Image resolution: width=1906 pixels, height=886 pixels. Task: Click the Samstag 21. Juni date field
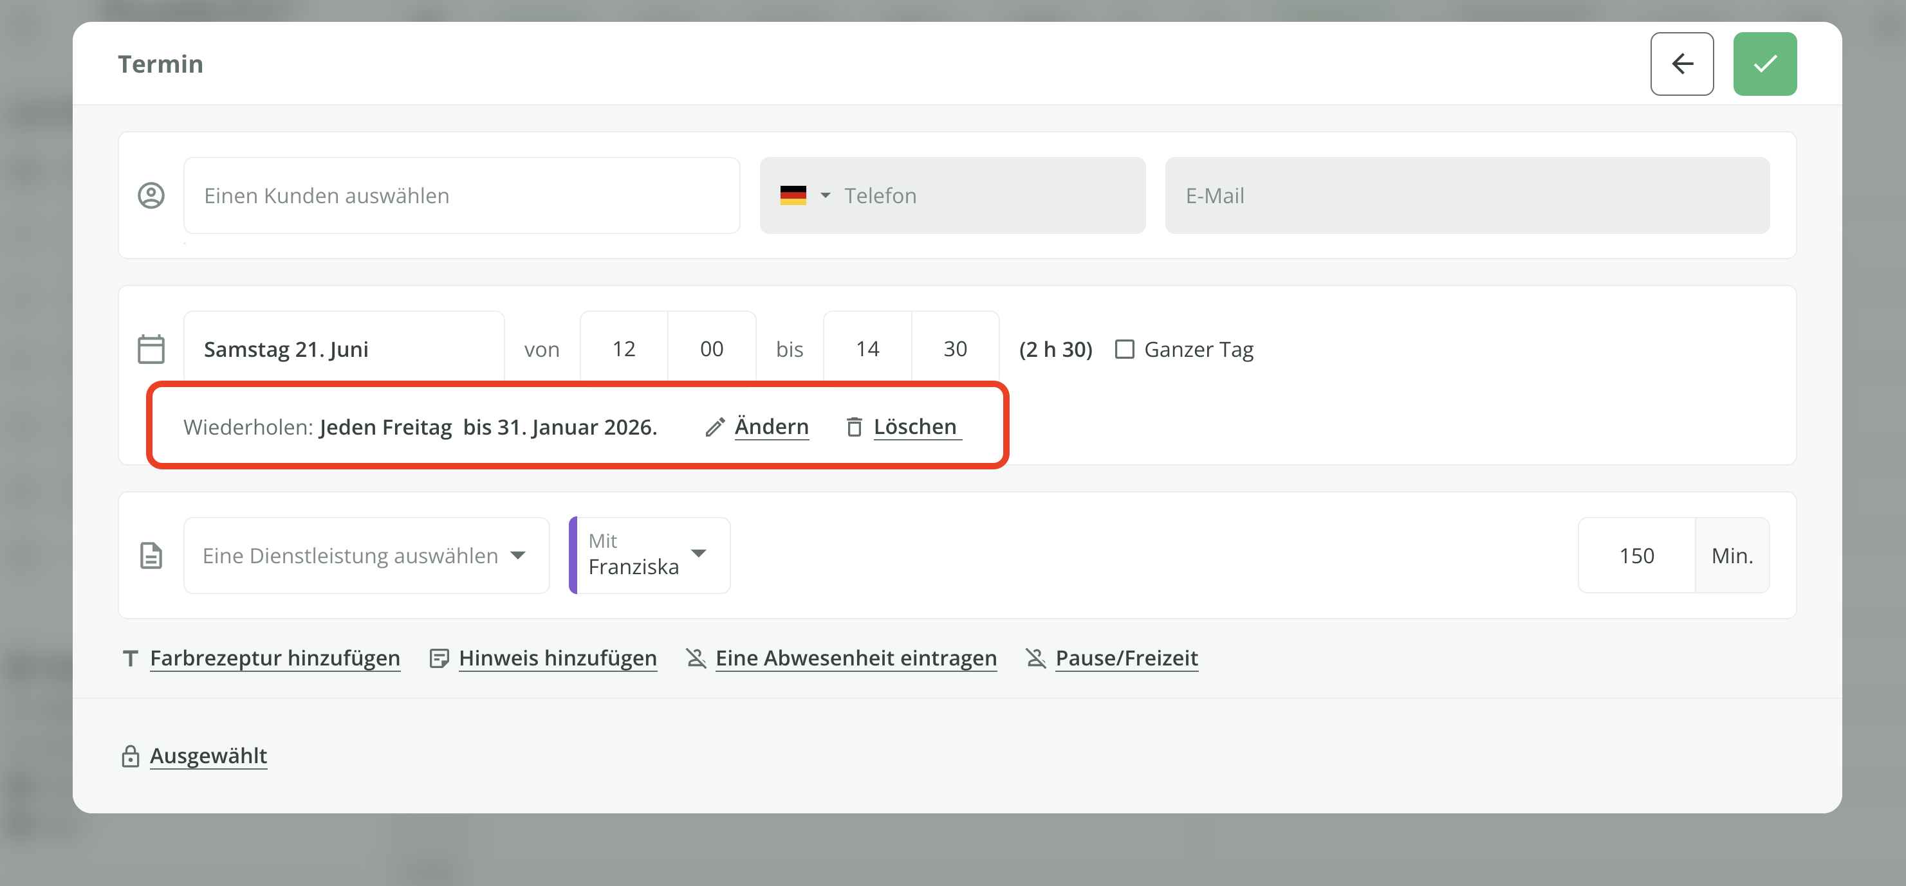tap(344, 349)
